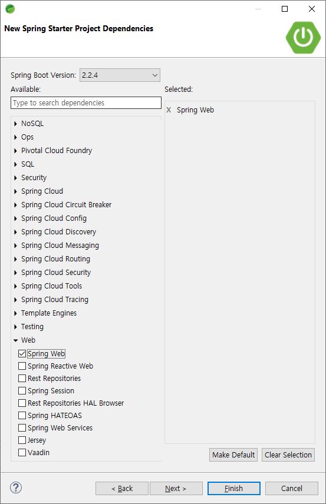Check the Spring HATEOAS option
The image size is (326, 504).
tap(22, 415)
